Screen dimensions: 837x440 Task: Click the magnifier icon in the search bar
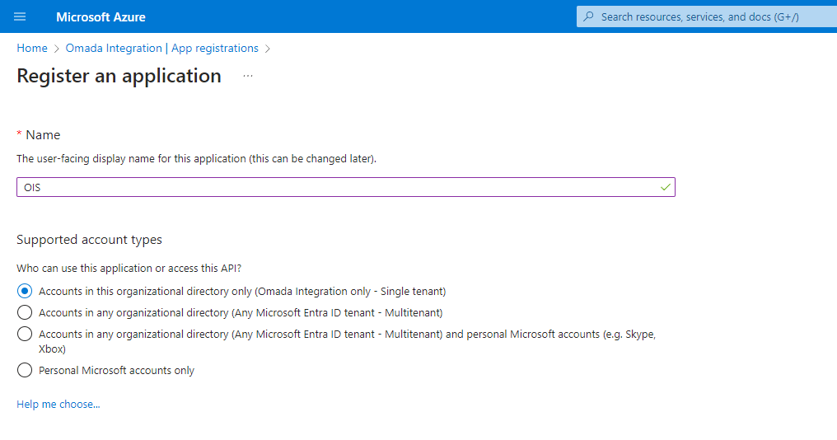pyautogui.click(x=588, y=16)
